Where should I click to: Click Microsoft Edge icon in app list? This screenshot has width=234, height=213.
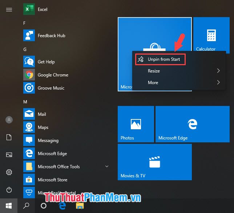coord(29,153)
